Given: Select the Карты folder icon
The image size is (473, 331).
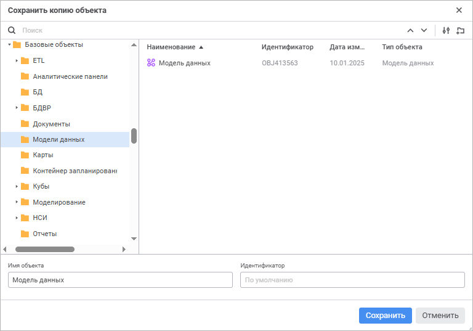Looking at the screenshot, I should tap(25, 155).
